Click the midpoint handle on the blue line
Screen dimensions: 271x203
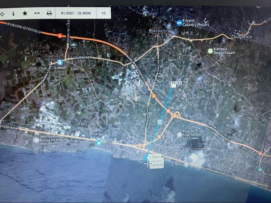point(160,122)
